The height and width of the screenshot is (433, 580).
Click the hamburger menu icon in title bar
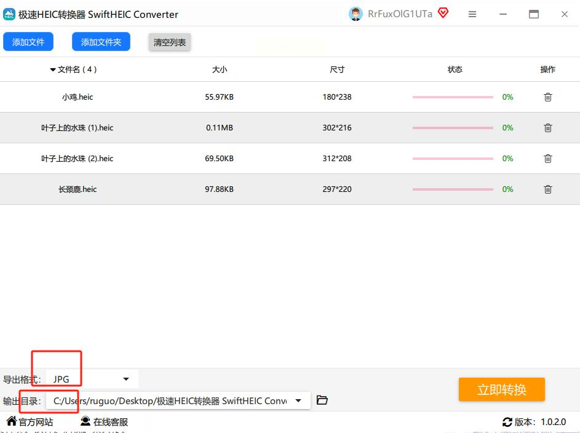(x=472, y=14)
